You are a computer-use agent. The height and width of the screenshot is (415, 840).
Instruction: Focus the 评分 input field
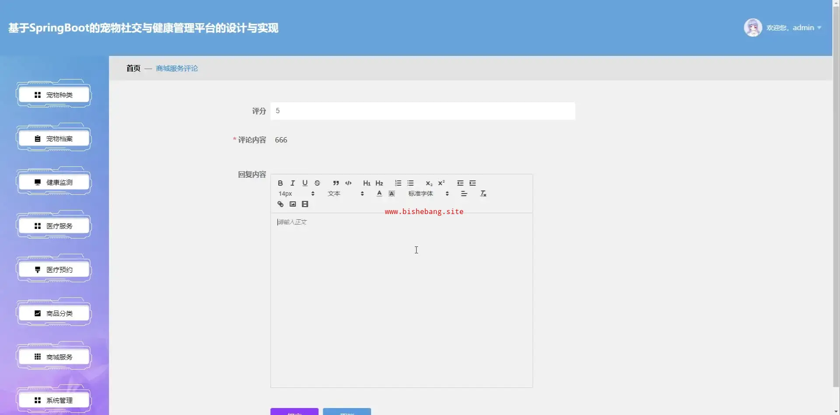(423, 111)
